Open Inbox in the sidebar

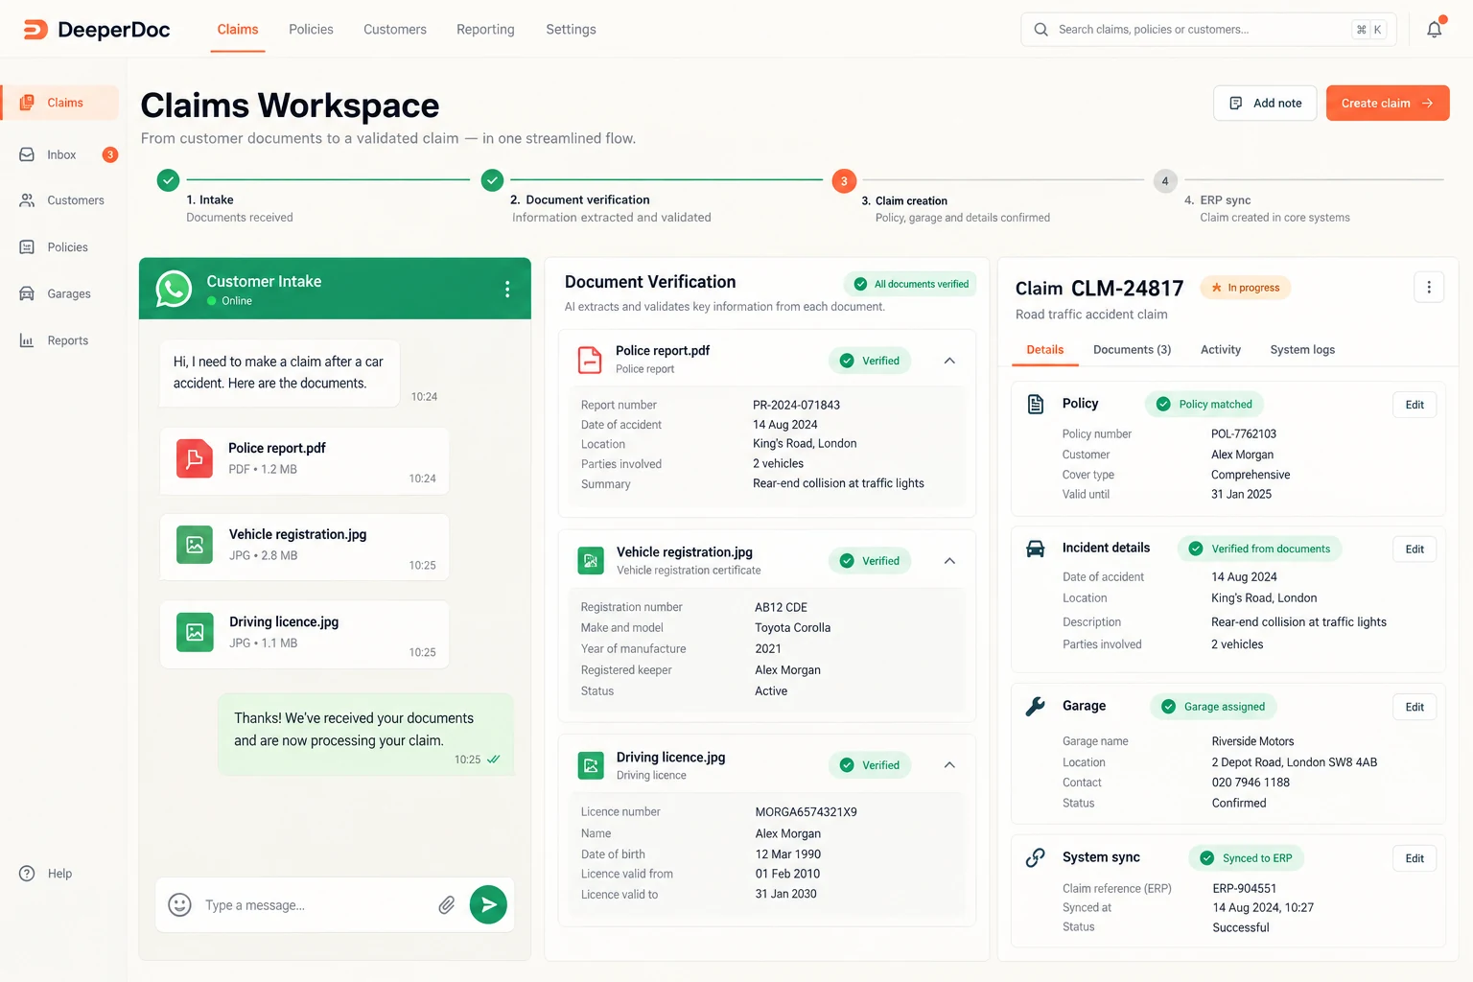(x=61, y=154)
